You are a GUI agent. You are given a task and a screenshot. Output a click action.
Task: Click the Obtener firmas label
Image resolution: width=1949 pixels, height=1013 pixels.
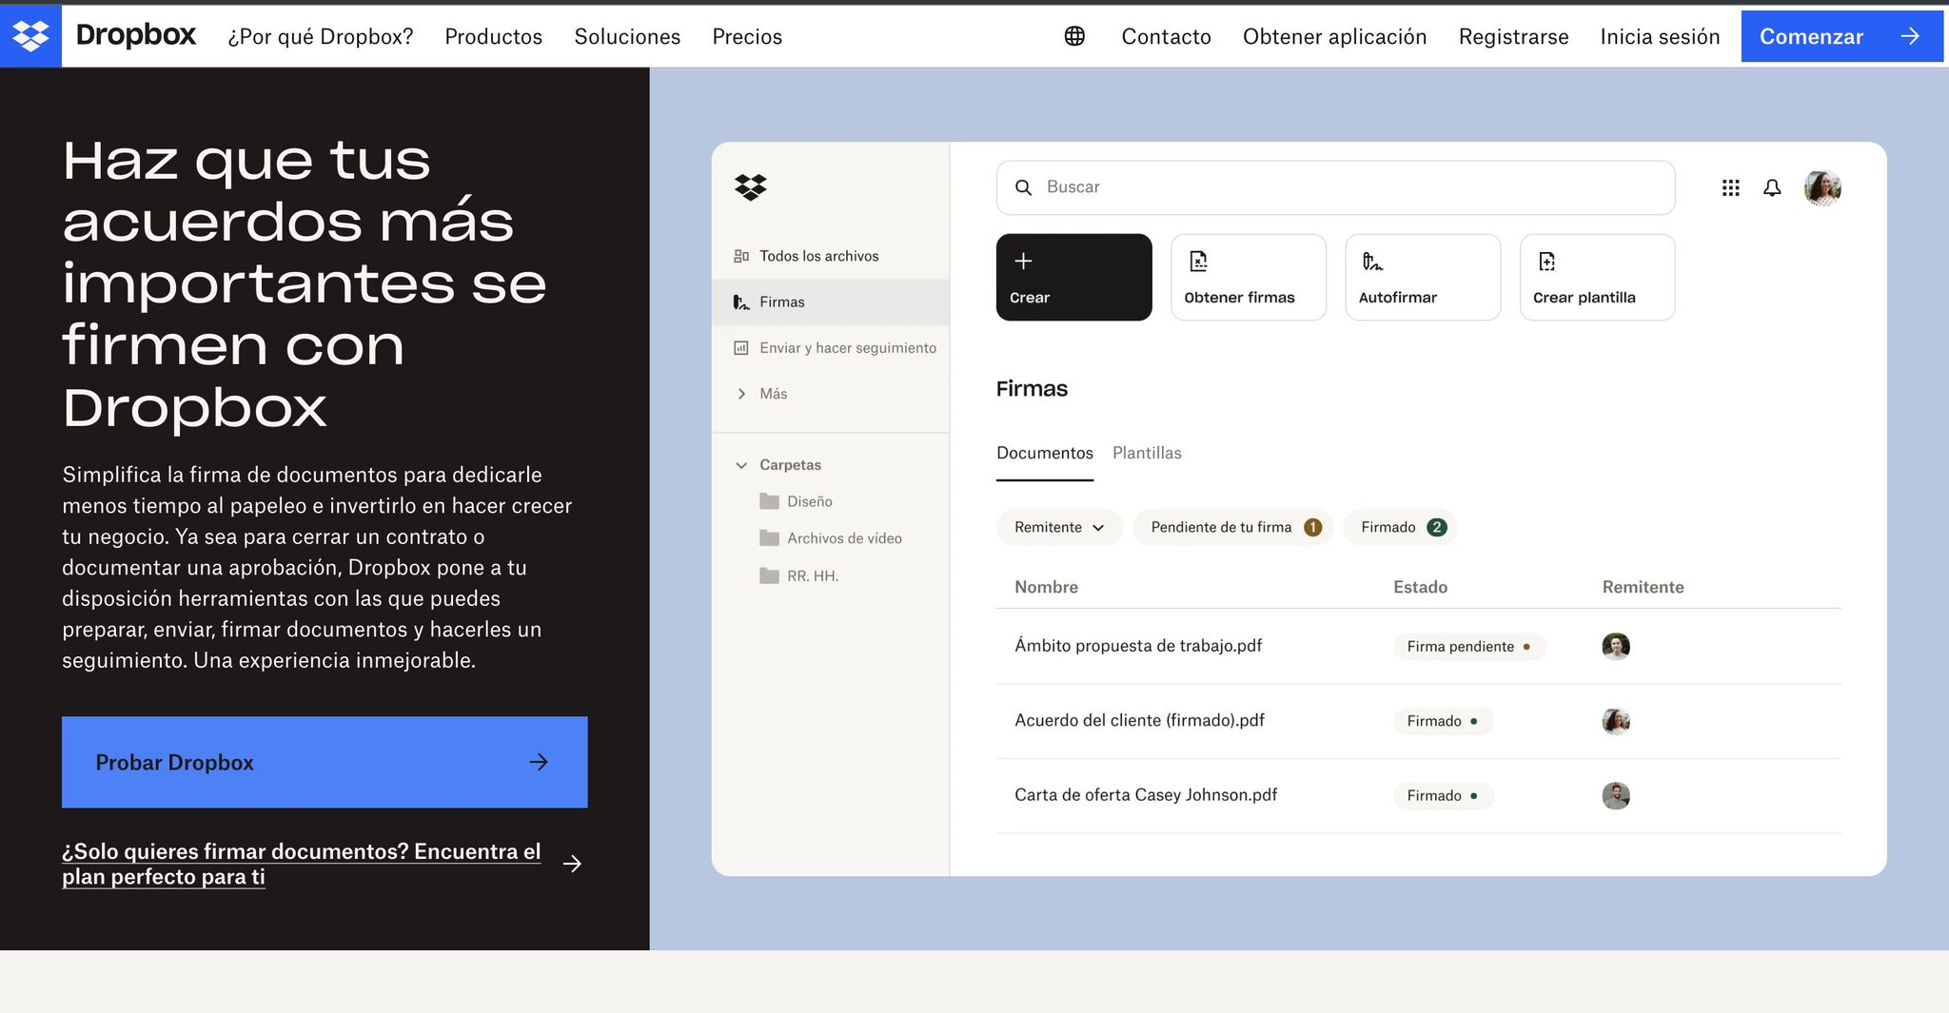[1239, 298]
